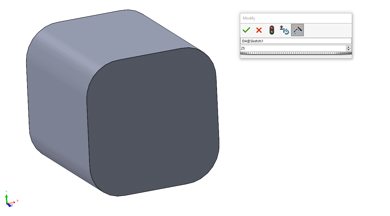
Task: Click the thumbwheel slider below the value box
Action: [x=294, y=53]
